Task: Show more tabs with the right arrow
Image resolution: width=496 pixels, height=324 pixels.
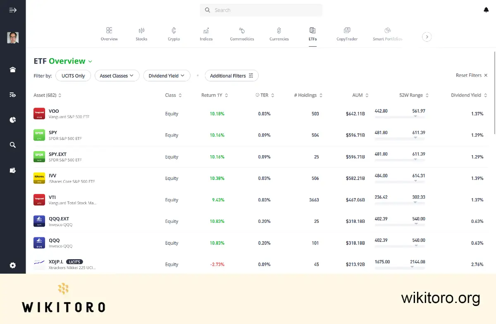Action: pyautogui.click(x=427, y=37)
